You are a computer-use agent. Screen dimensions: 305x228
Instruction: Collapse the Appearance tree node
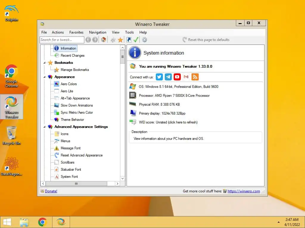[44, 77]
